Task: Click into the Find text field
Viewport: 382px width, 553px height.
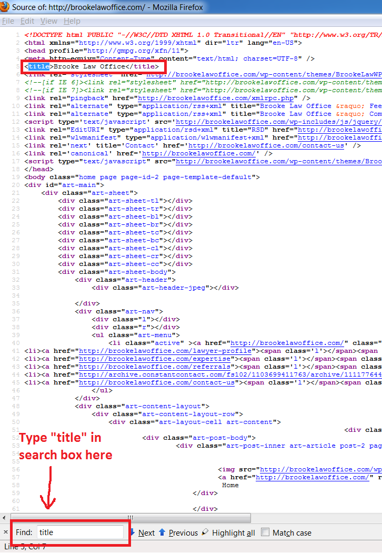Action: (80, 532)
